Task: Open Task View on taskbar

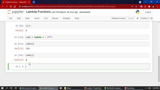Action: (16, 88)
